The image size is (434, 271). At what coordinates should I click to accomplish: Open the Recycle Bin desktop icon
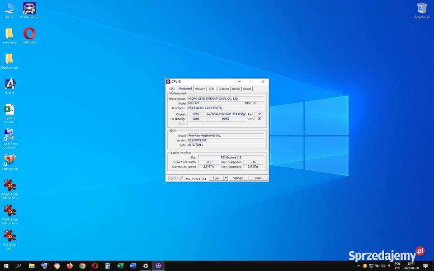[x=422, y=10]
